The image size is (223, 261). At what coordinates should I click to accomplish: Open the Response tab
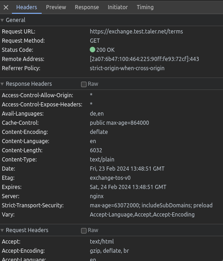coord(87,7)
